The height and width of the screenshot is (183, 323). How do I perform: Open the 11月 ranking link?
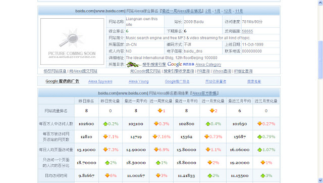pyautogui.click(x=239, y=11)
